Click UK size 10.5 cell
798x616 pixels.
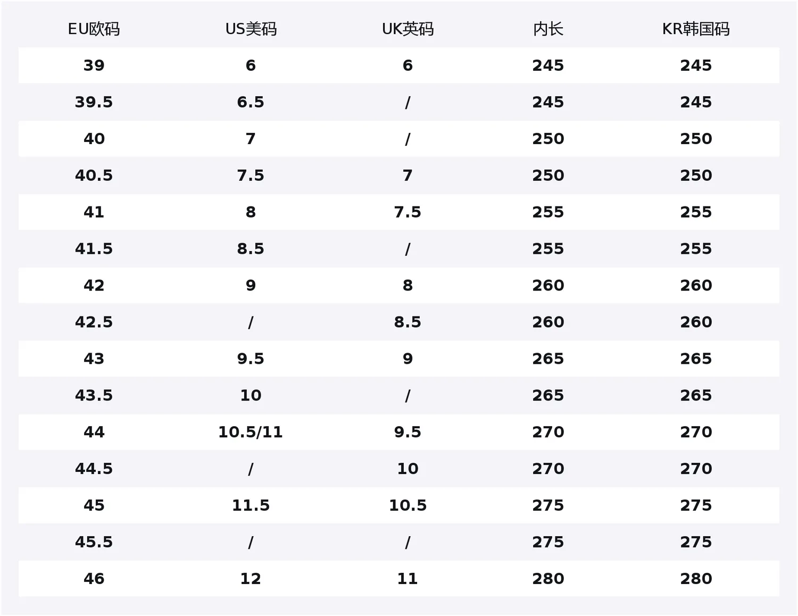point(408,505)
